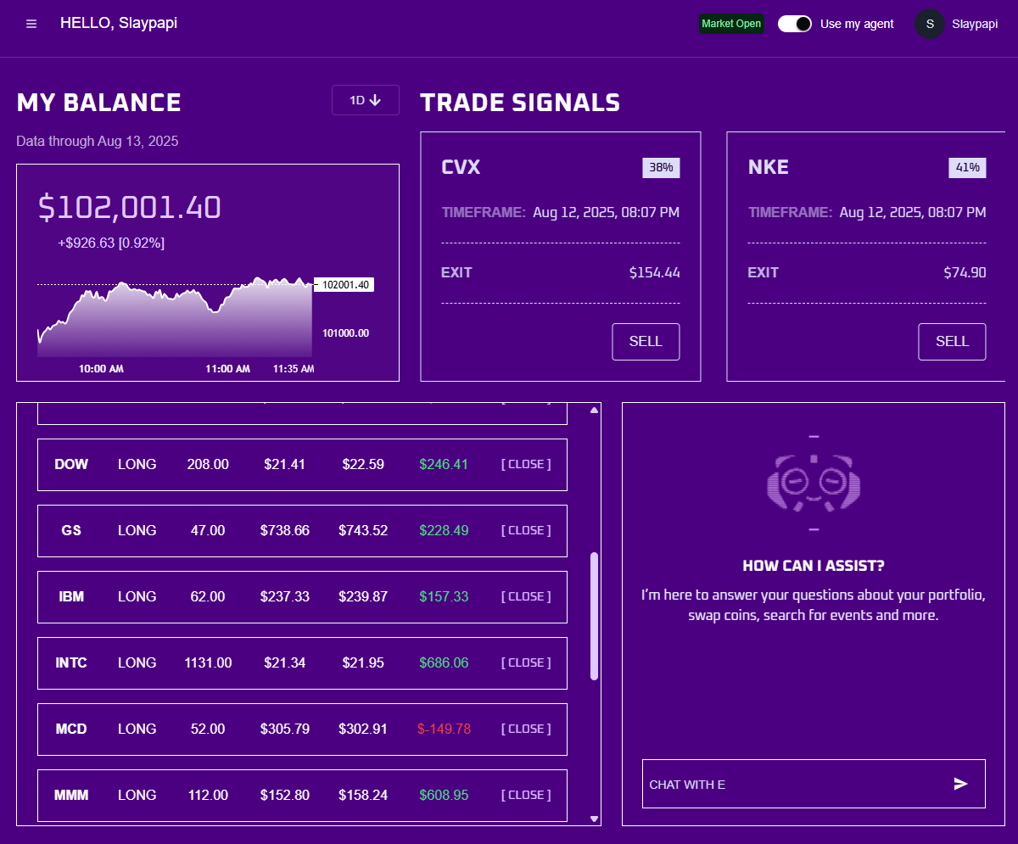Click the chat assistant robot icon
The image size is (1018, 844).
click(814, 483)
